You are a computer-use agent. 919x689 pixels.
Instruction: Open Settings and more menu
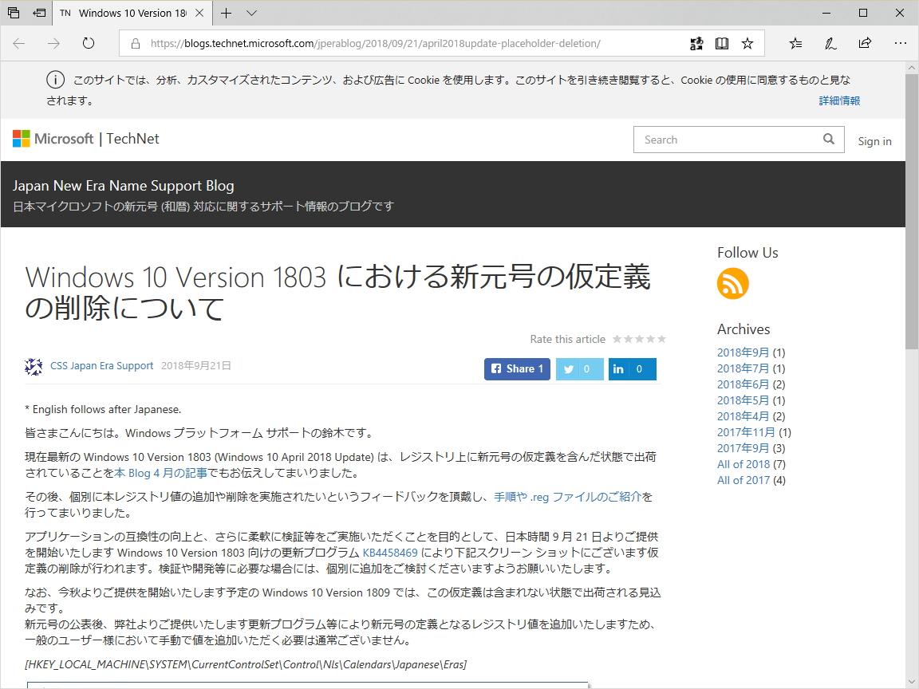tap(901, 43)
